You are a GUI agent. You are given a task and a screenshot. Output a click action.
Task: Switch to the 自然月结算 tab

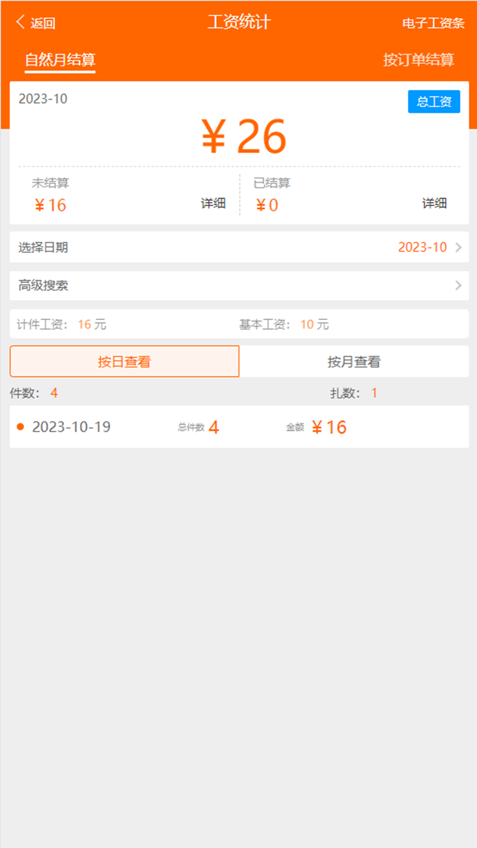click(x=59, y=61)
